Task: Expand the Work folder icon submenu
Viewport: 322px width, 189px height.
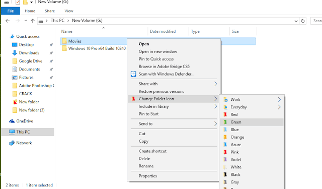Action: pos(252,99)
